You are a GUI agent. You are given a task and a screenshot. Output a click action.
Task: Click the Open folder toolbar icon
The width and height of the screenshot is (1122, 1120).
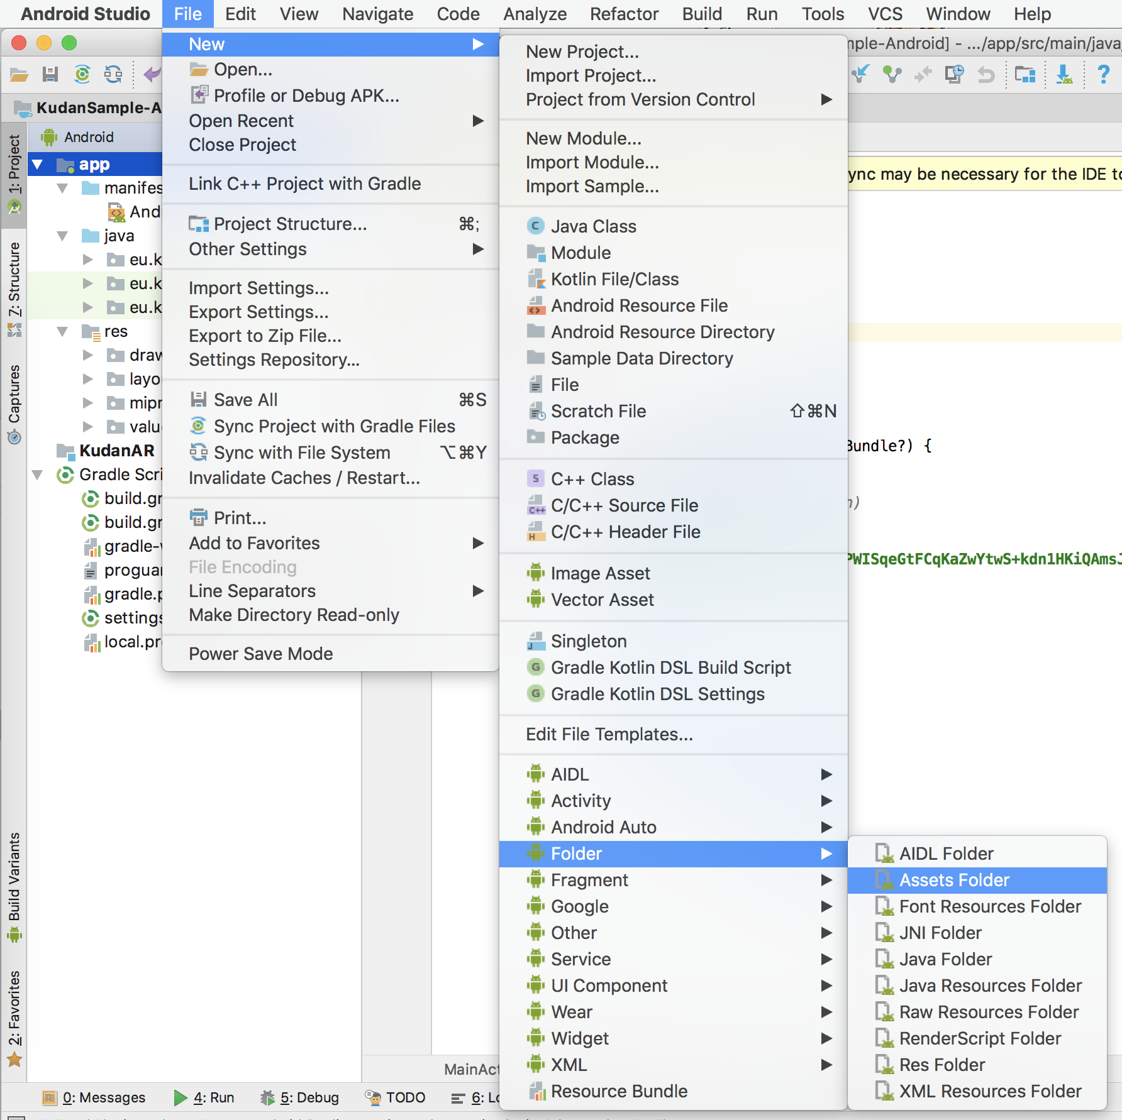point(19,75)
